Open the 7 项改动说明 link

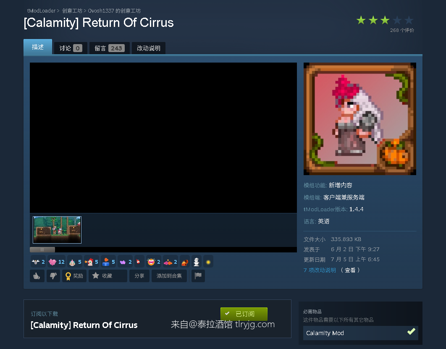coord(320,270)
